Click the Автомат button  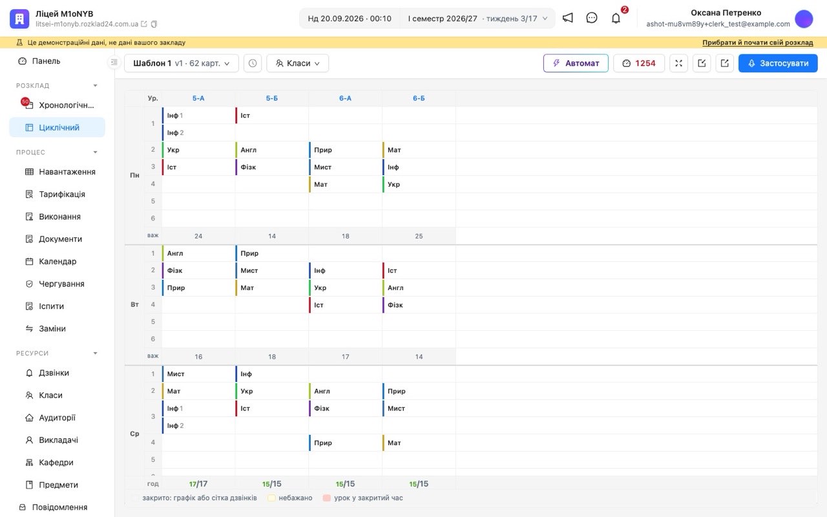[x=576, y=63]
